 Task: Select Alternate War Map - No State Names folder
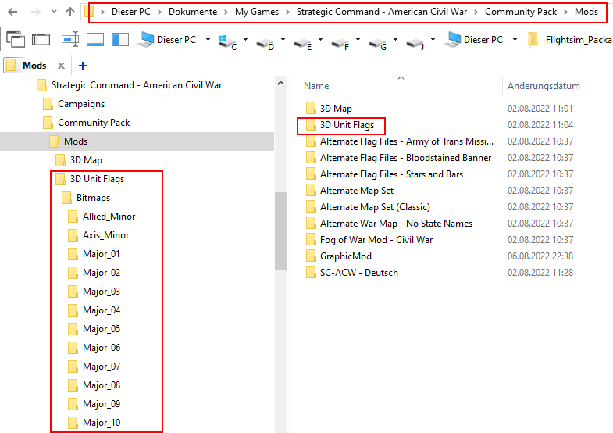[389, 224]
